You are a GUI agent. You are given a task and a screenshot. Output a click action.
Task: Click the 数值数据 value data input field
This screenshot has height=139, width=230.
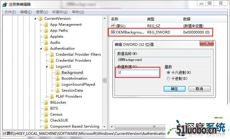[x=138, y=72]
